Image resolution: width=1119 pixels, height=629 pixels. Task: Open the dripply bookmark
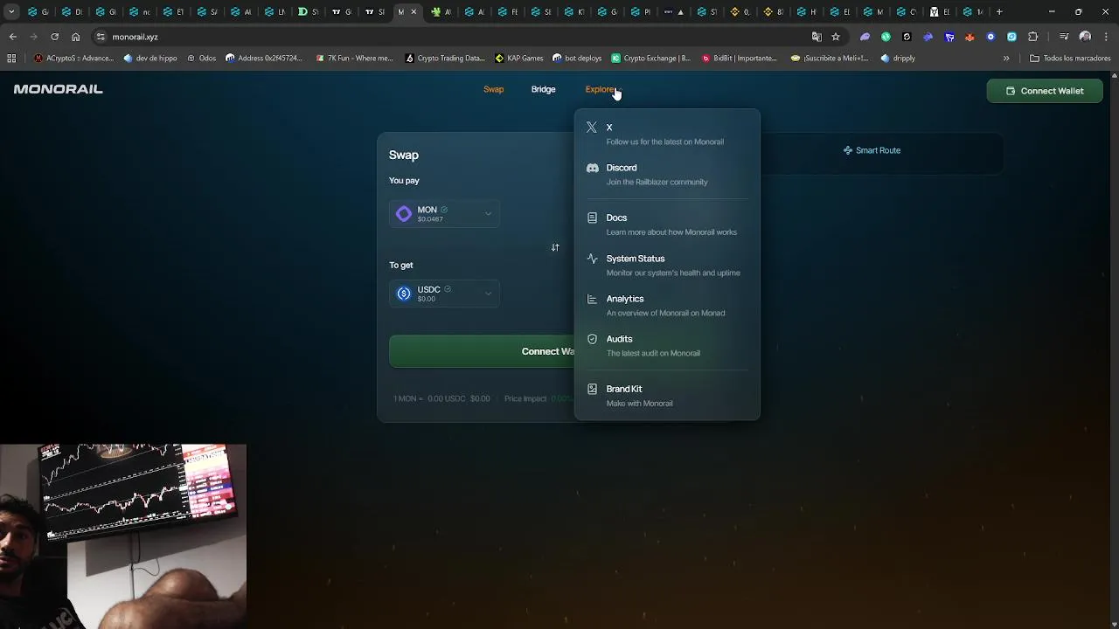(898, 59)
